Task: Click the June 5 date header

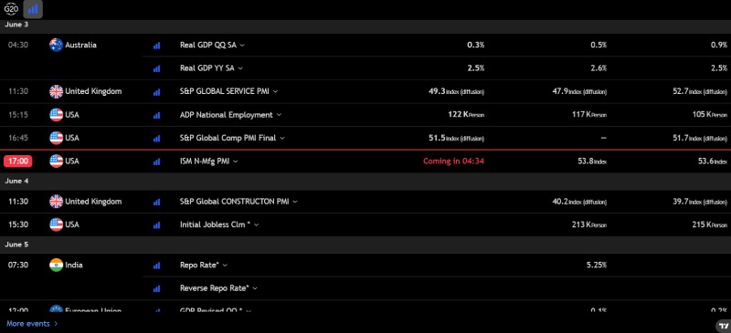Action: tap(16, 245)
